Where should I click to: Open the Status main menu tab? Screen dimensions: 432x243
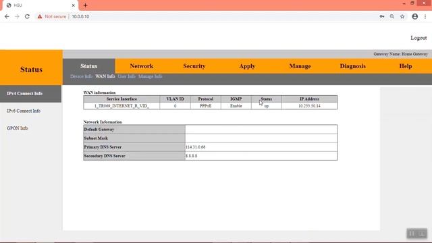(x=88, y=66)
